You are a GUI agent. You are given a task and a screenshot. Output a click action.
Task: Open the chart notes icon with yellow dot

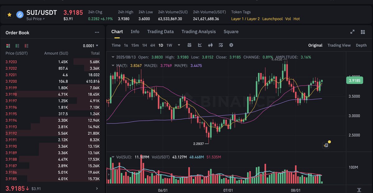[326, 145]
